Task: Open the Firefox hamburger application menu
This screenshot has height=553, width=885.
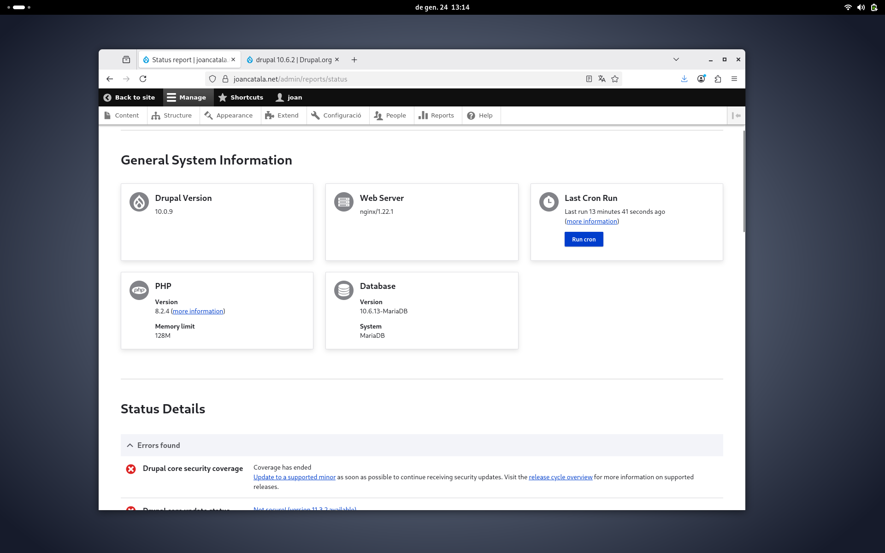Action: pyautogui.click(x=734, y=79)
